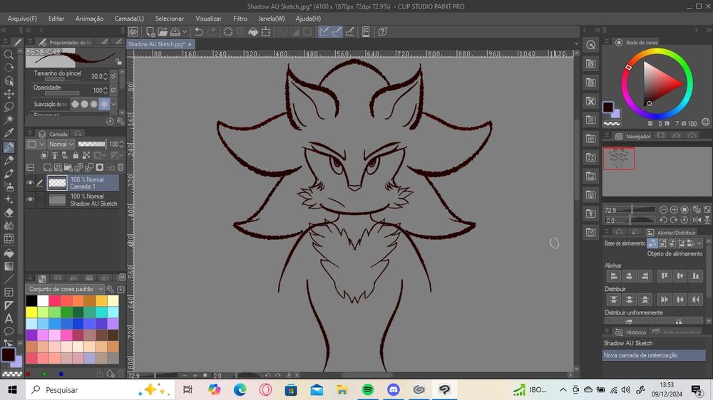
Task: Expand the Conjunto de cores padrão dropdown
Action: (101, 289)
